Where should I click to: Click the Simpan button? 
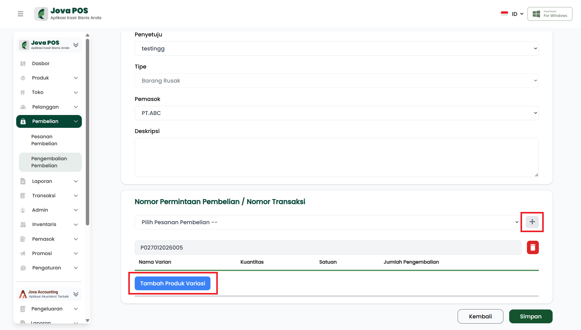click(x=530, y=317)
